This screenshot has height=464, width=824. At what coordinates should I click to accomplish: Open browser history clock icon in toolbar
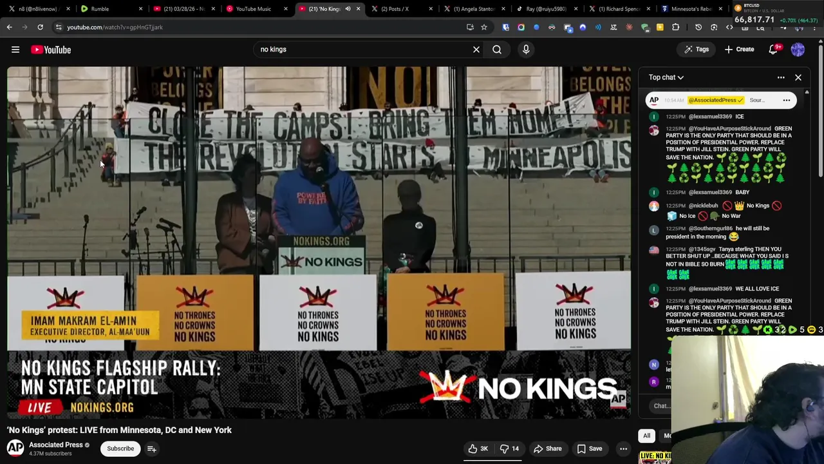698,27
